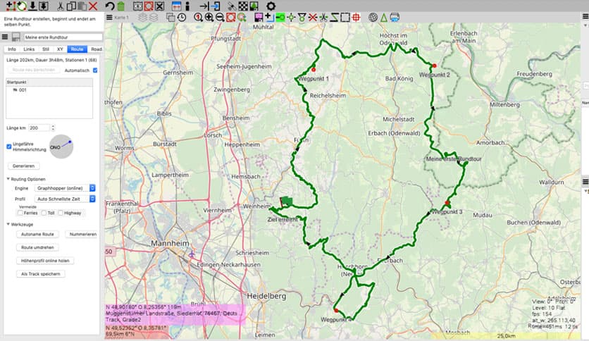
Task: Click the red Wegpunkt 1 marker on map
Action: pos(314,70)
